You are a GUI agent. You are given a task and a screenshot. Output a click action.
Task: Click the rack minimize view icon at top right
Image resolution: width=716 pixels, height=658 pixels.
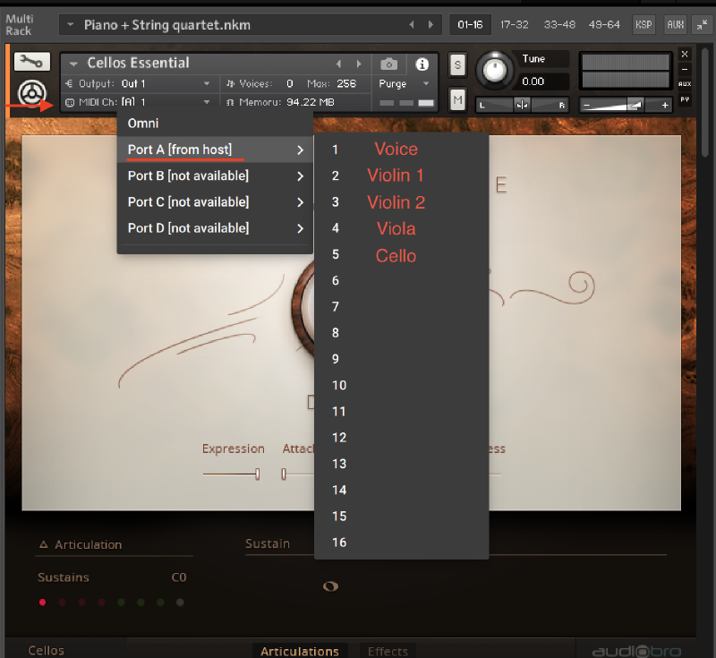702,25
